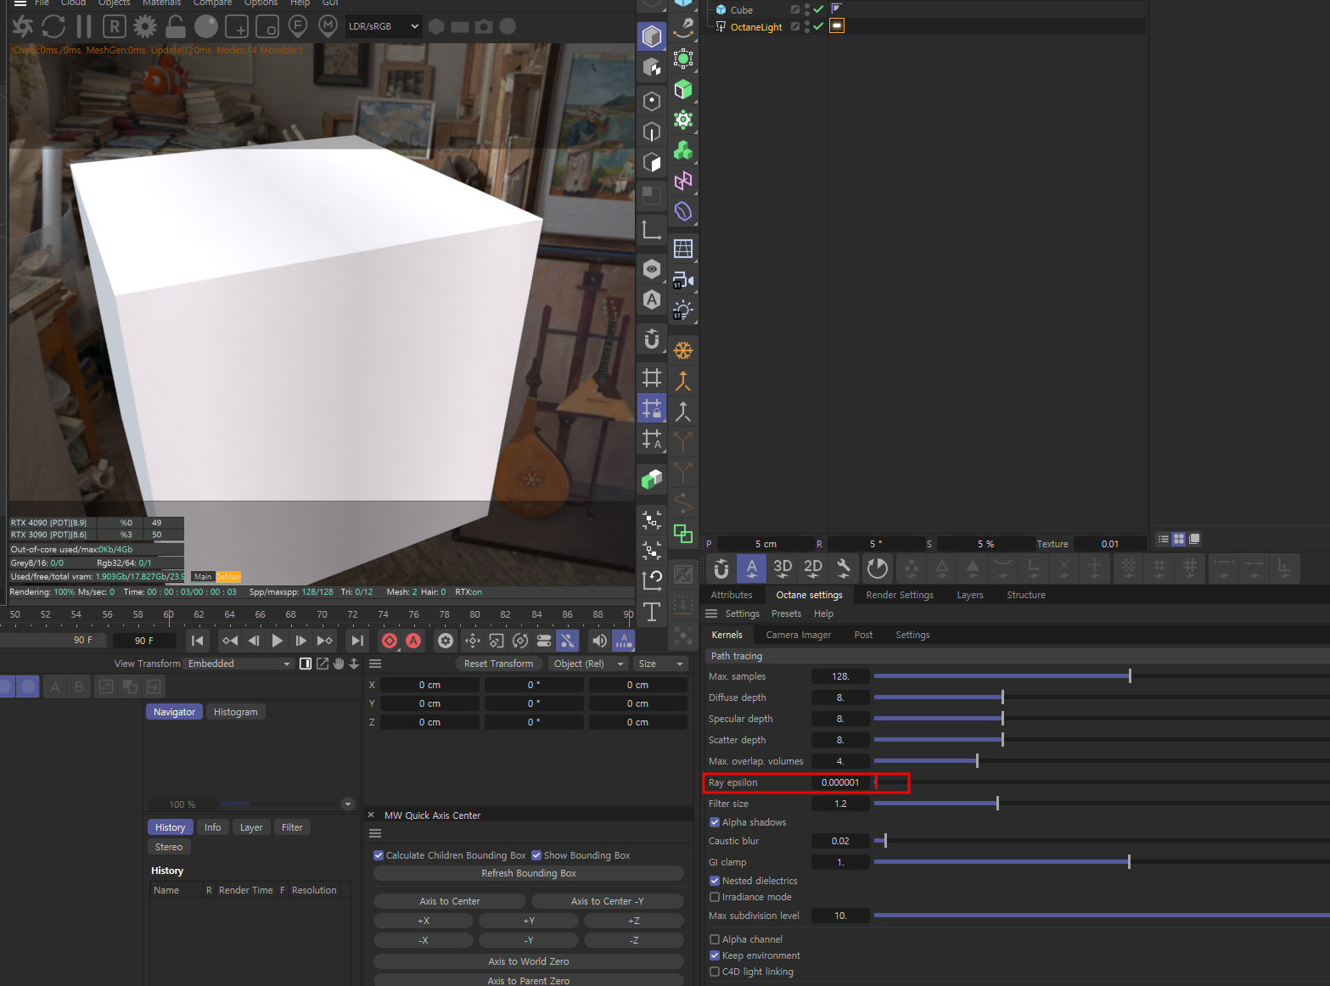The width and height of the screenshot is (1330, 986).
Task: Switch to the Attributes tab
Action: pos(732,595)
